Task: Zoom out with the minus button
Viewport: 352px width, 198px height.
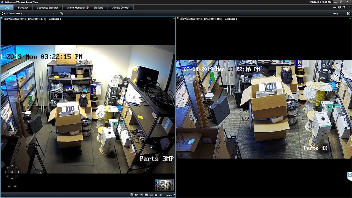Action: pyautogui.click(x=9, y=186)
